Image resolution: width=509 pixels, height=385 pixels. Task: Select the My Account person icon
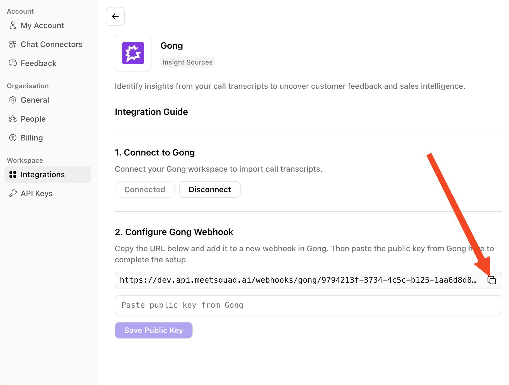coord(13,25)
